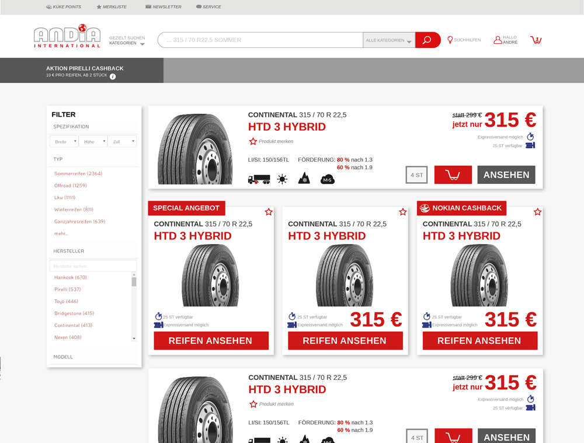Click the Aktion Pirelli Cashback info icon
The image size is (584, 443).
113,76
